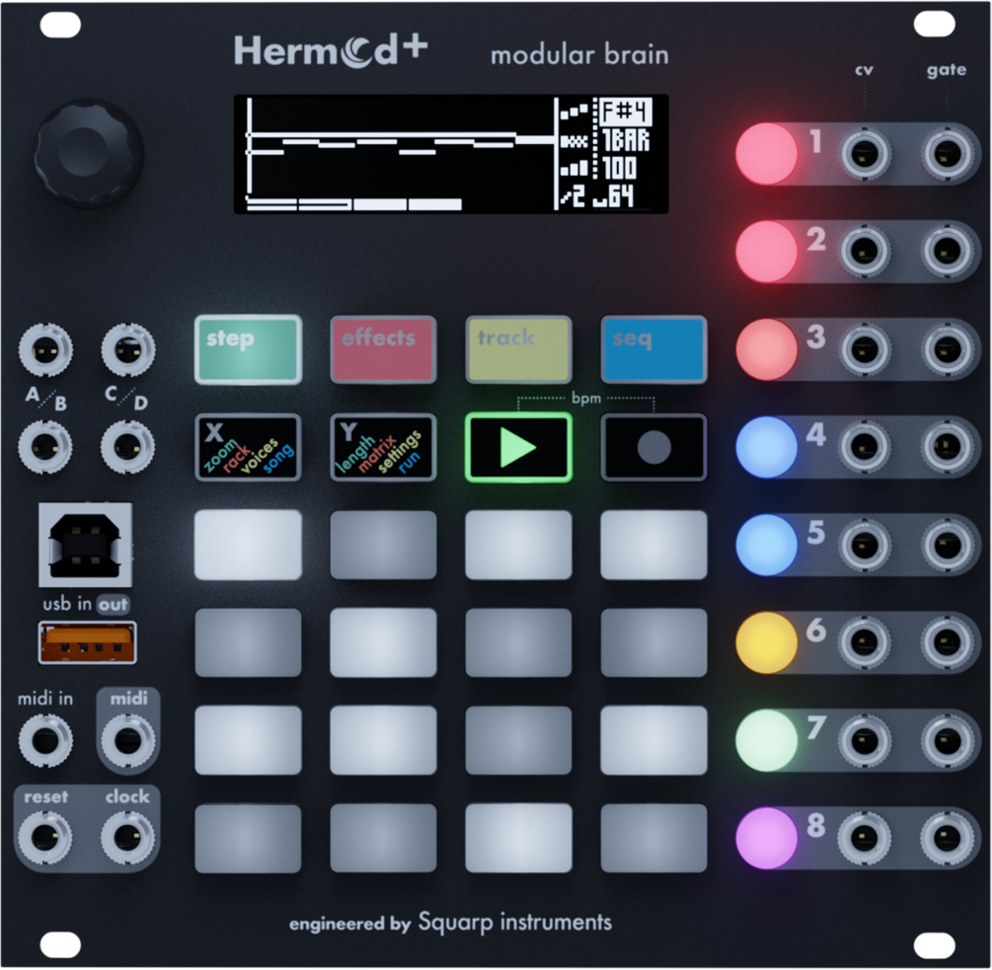Select track 2 red button
Image resolution: width=992 pixels, height=970 pixels.
pyautogui.click(x=766, y=252)
